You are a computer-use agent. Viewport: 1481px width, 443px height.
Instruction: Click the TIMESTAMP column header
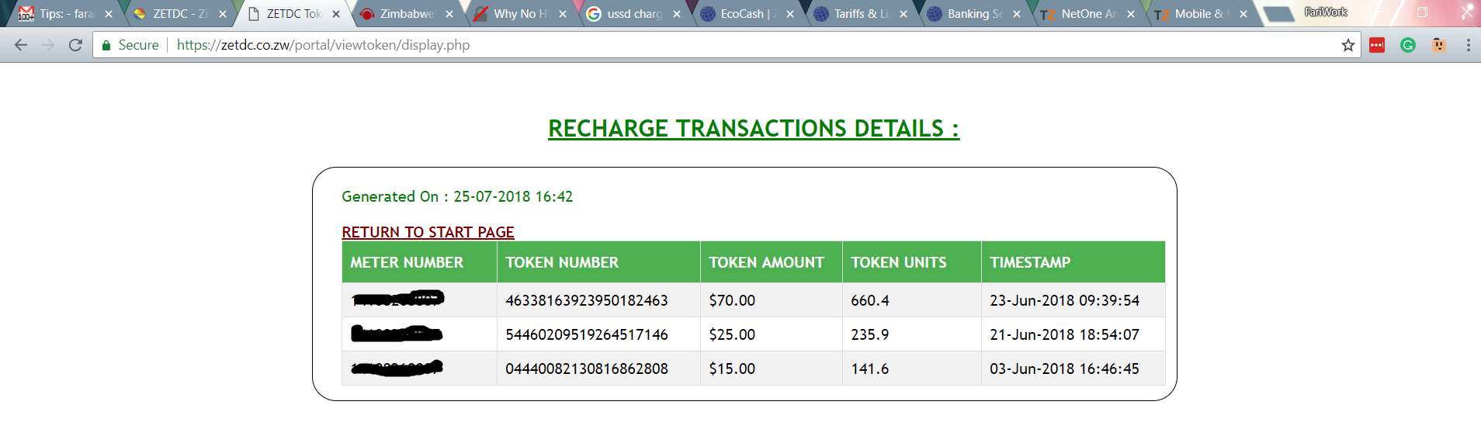(x=1029, y=262)
